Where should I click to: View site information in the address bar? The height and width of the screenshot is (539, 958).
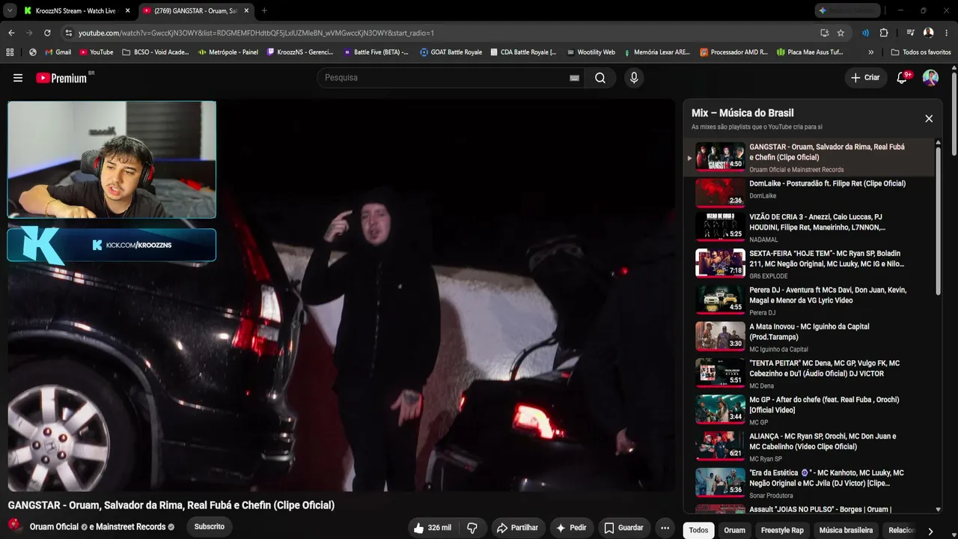tap(69, 33)
